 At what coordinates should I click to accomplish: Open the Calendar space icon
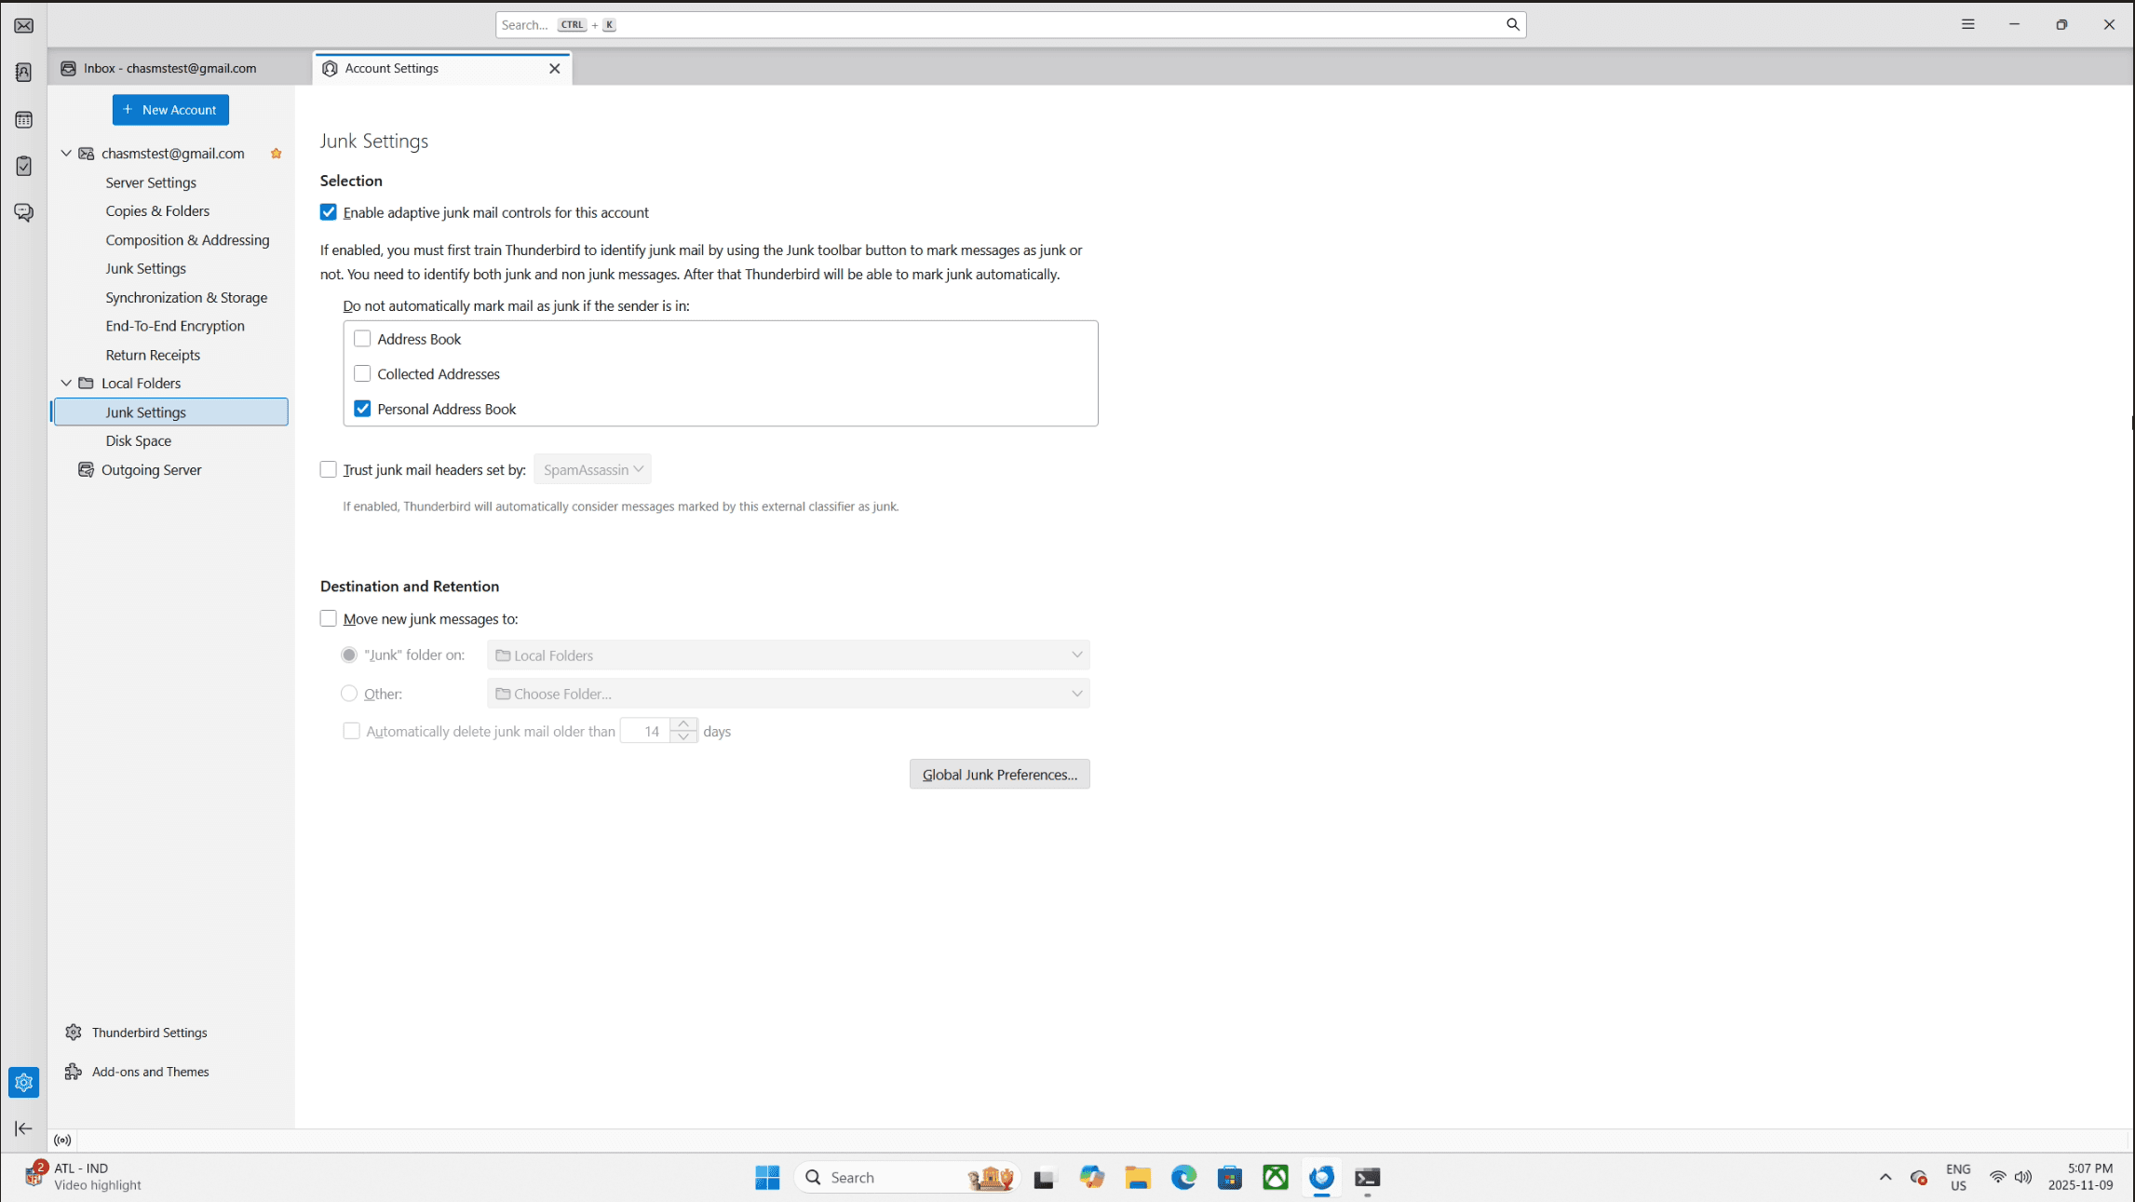tap(24, 119)
